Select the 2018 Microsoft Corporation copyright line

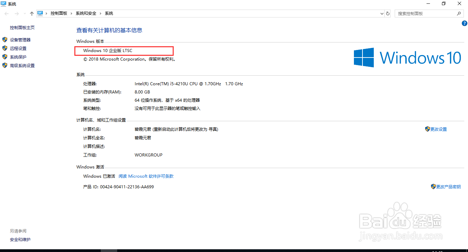130,59
